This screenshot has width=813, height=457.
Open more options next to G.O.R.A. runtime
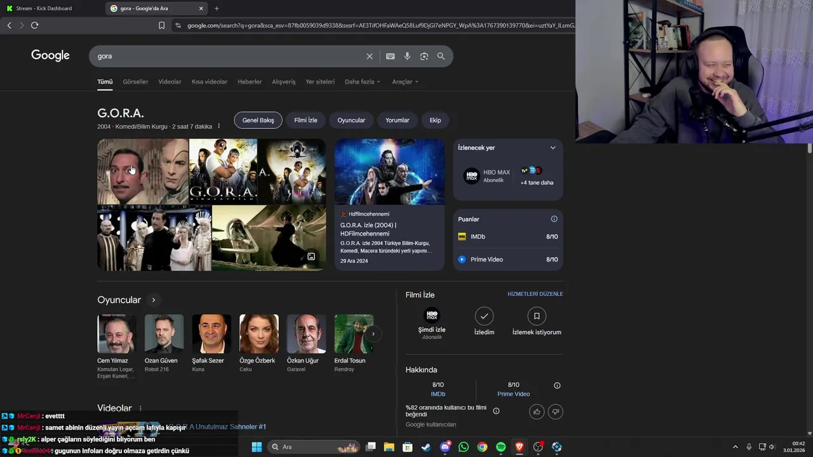coord(219,126)
